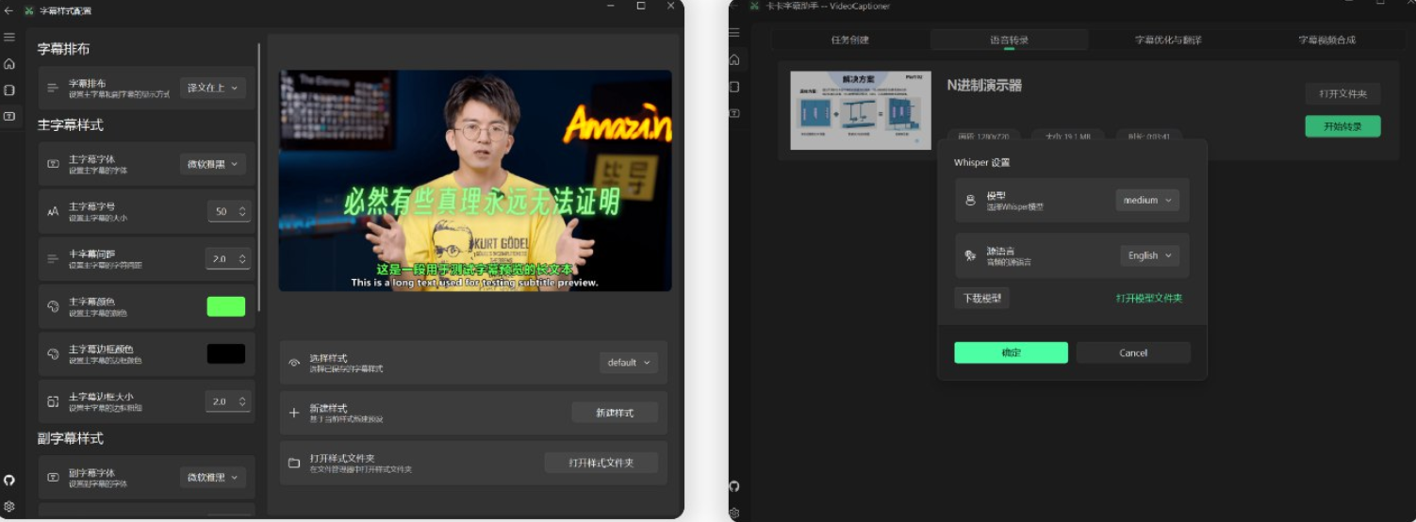Open GitHub icon in VideoCaptioner window
1416x522 pixels.
pyautogui.click(x=734, y=486)
